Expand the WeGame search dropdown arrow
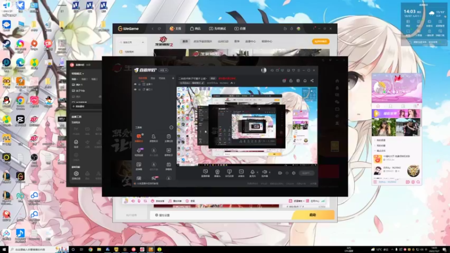450x253 pixels. pos(143,42)
